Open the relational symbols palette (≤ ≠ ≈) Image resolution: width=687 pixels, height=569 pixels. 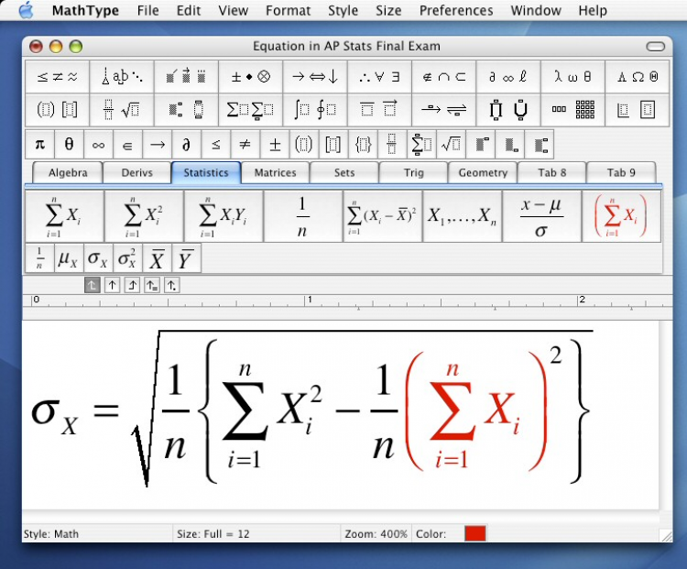pos(58,77)
